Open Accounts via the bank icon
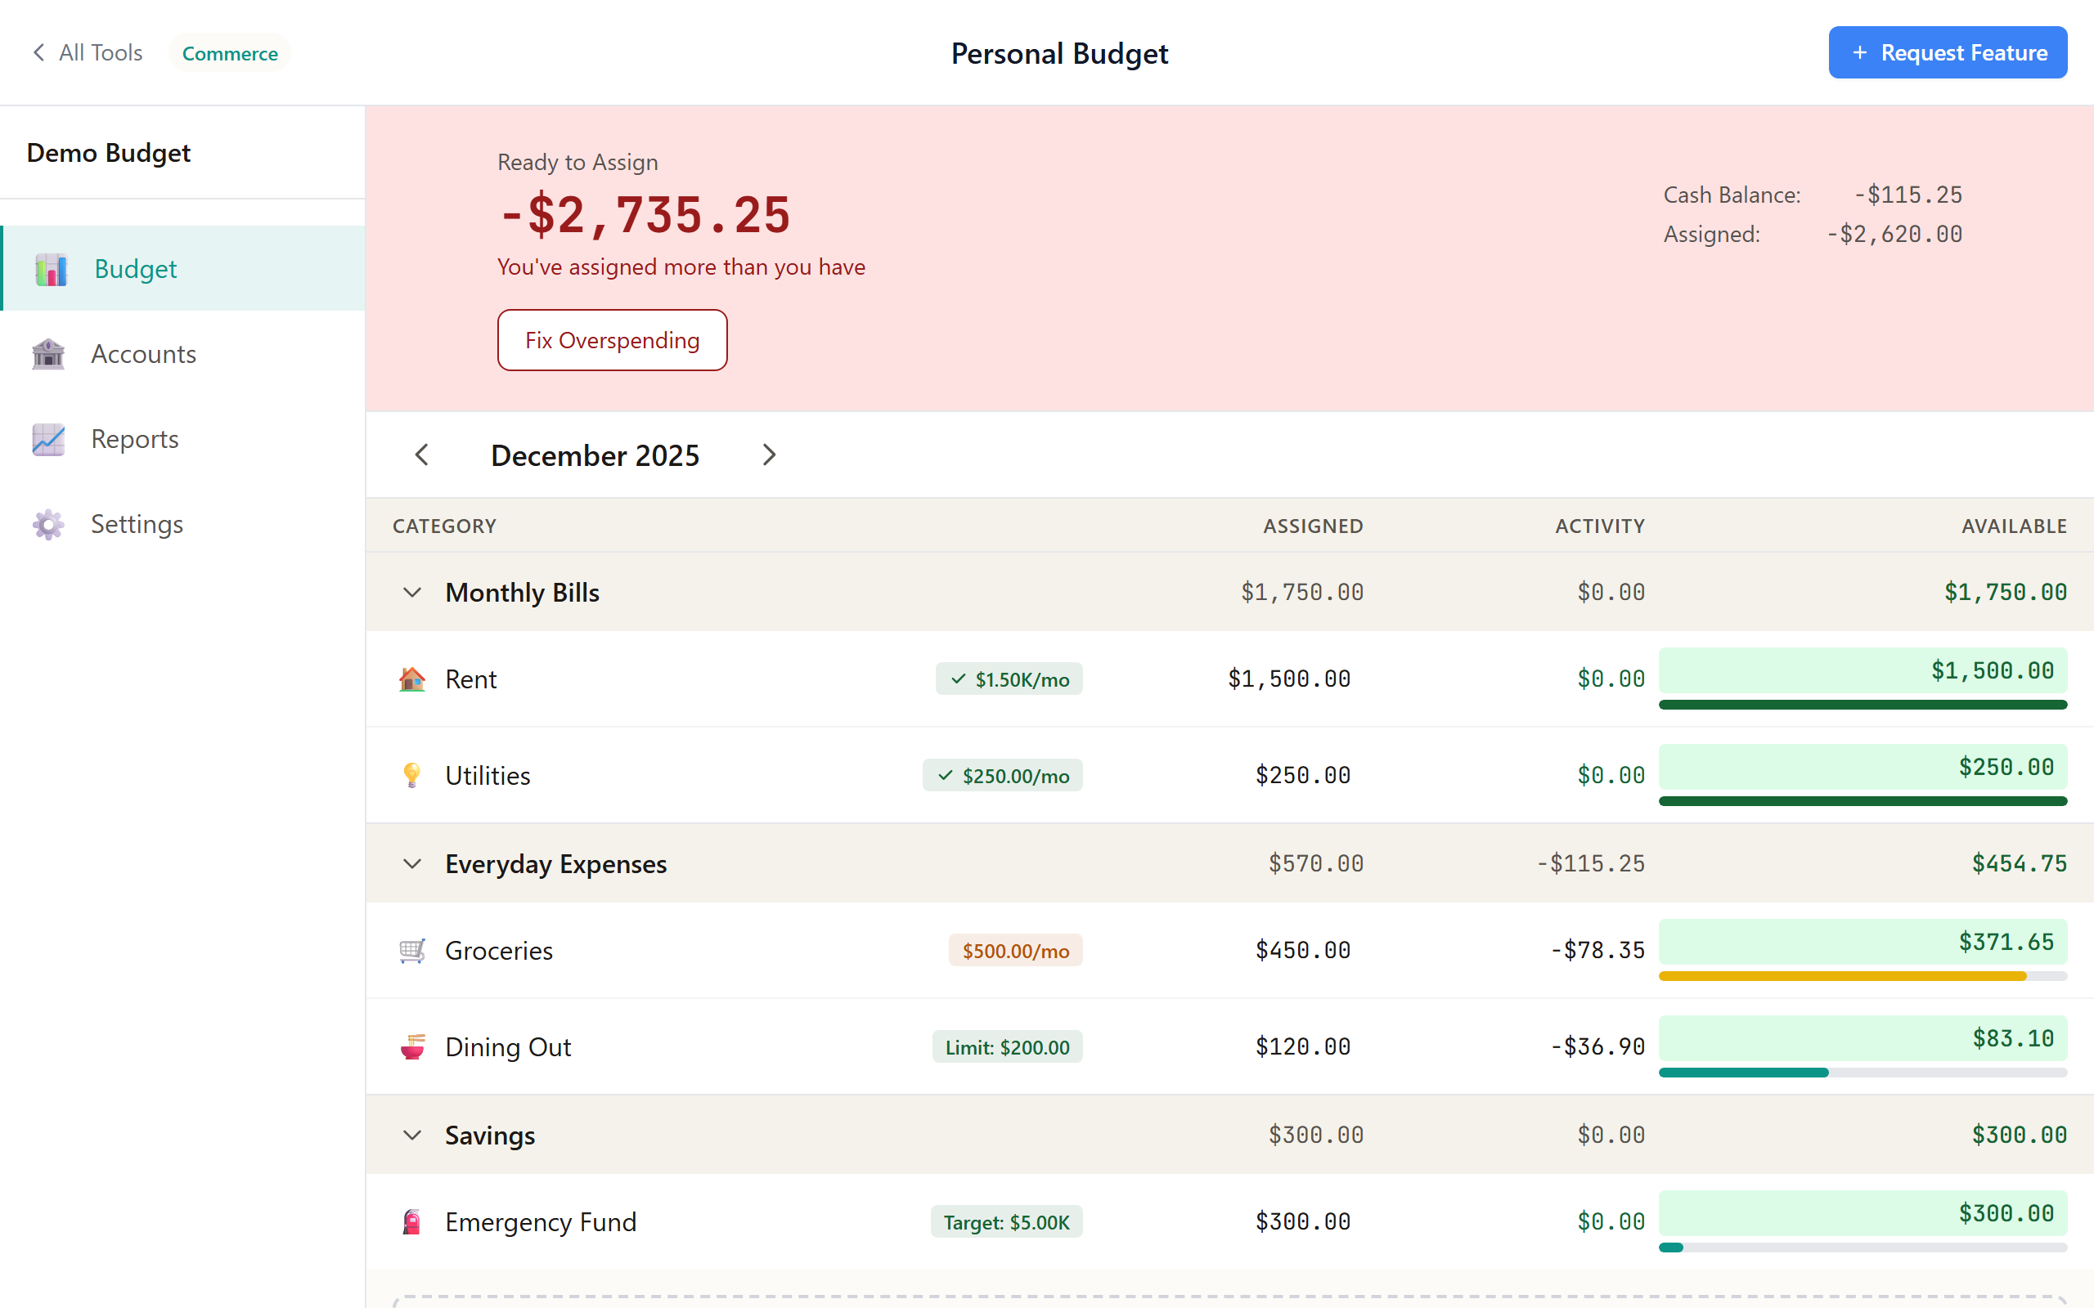The height and width of the screenshot is (1308, 2094). [48, 354]
